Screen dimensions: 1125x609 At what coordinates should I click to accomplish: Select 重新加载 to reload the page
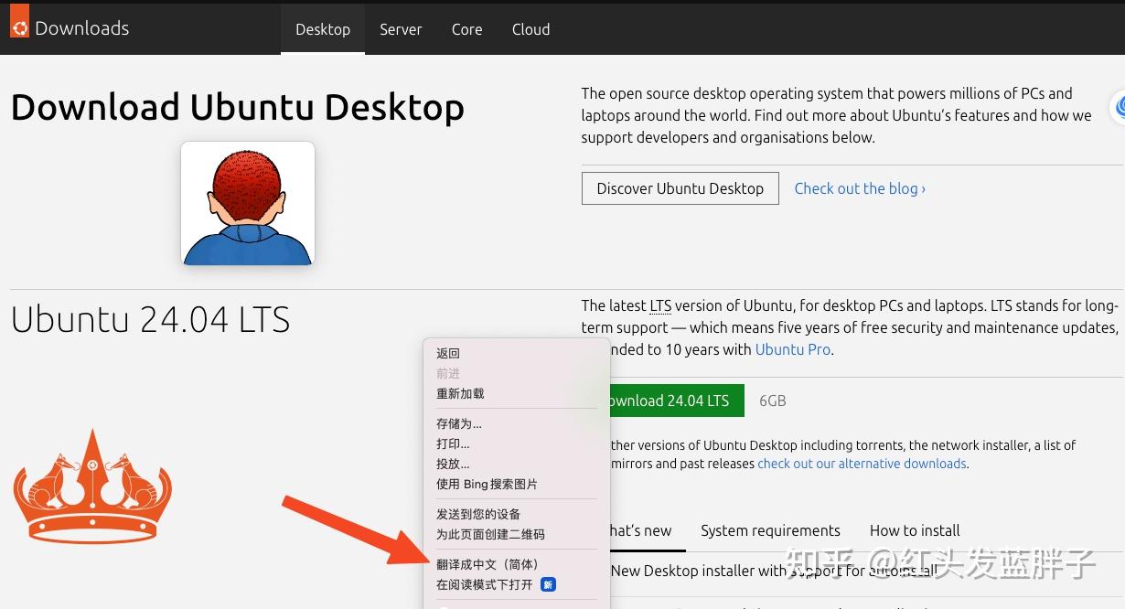pos(460,393)
